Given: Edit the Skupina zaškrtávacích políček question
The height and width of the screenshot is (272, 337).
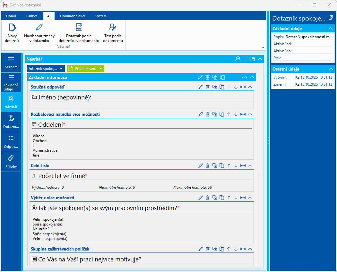Looking at the screenshot, I should tap(201, 249).
